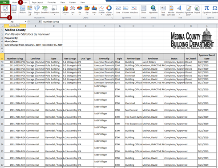Insert a Column sparkline
The height and width of the screenshot is (168, 218).
(x=125, y=10)
